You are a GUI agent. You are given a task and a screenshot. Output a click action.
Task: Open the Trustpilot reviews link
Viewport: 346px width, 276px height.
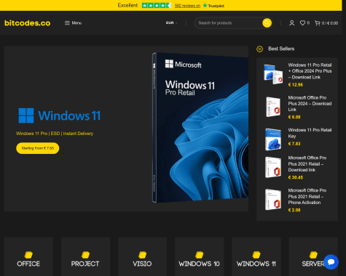[187, 6]
